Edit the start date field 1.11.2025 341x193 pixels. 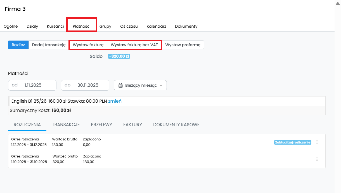[38, 85]
